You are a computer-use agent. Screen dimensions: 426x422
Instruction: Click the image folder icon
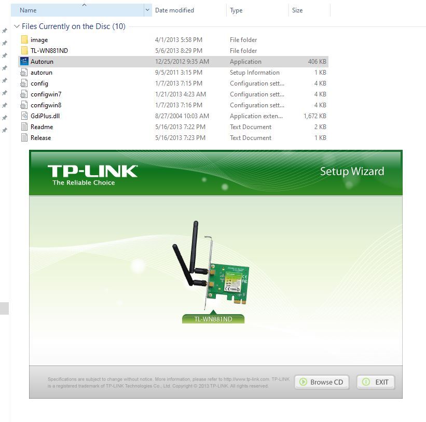pos(24,39)
